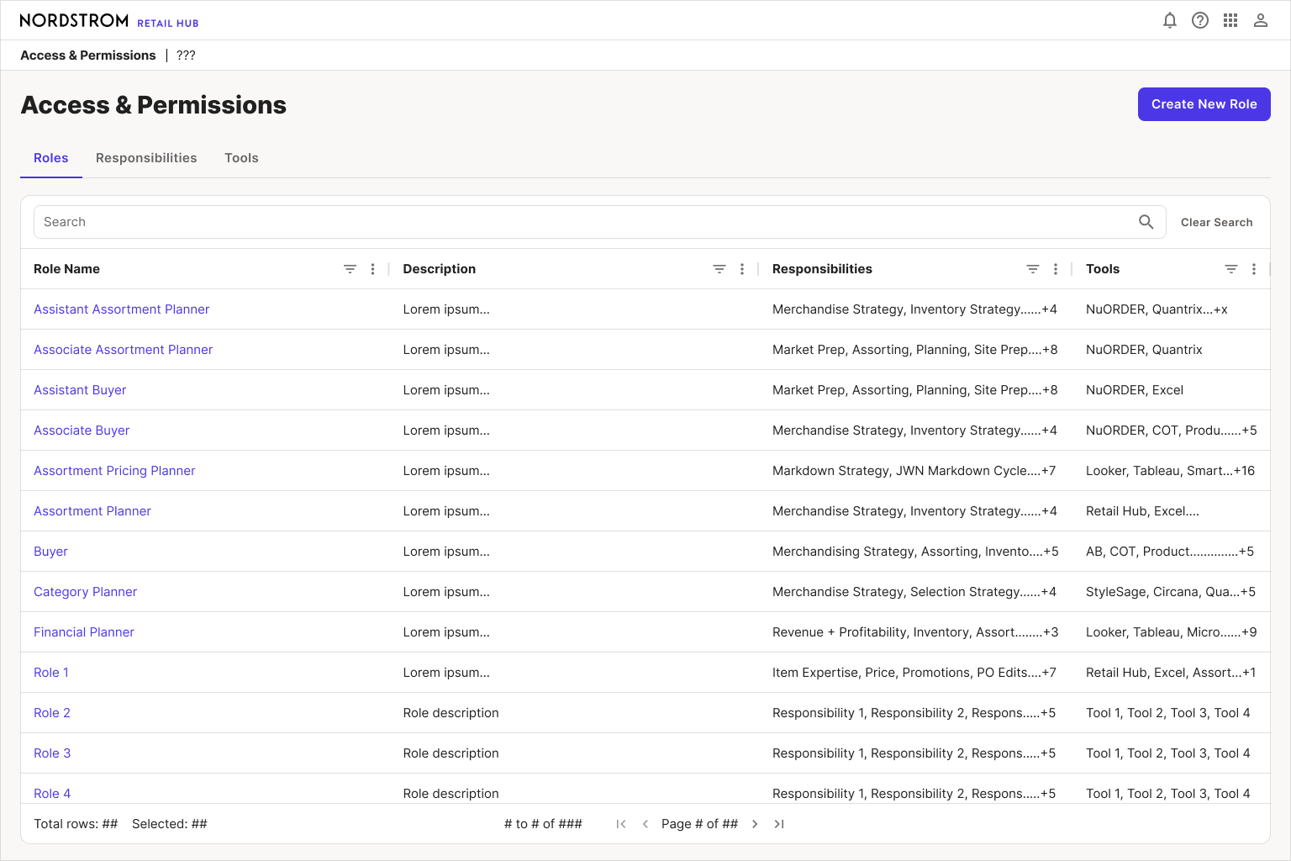Click 'Looker, Tableau, Smart...+16' tools cell

1170,471
